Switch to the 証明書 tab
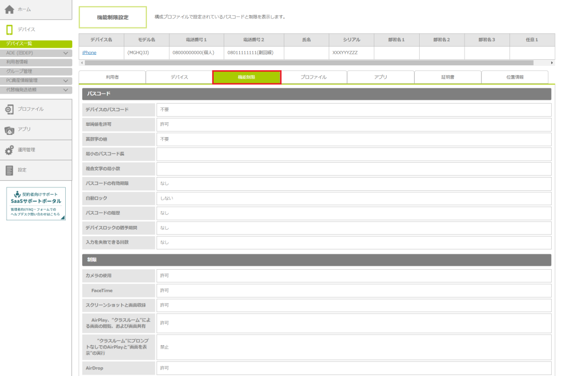The height and width of the screenshot is (376, 561). point(448,77)
